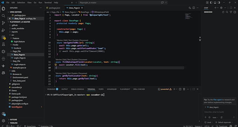Screen dimensions: 238x127
Task: Maximize the terminal panel size
Action: click(194, 89)
